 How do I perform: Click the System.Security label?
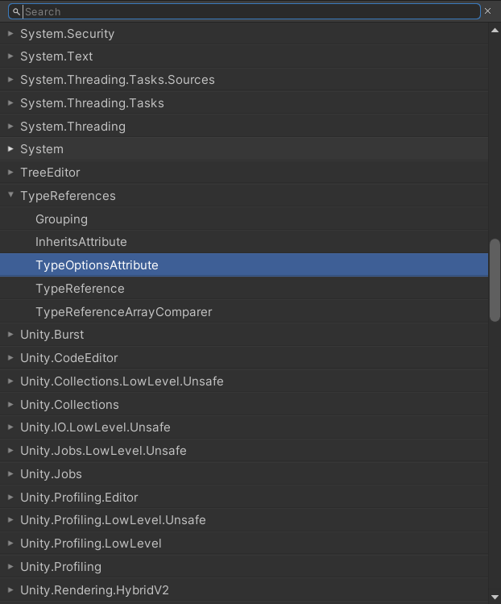point(68,34)
